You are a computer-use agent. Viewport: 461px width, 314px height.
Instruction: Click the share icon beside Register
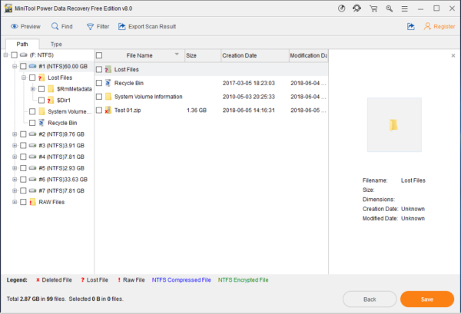[x=411, y=26]
